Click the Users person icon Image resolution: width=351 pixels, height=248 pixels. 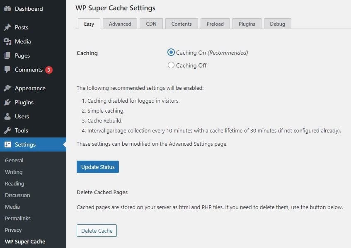pyautogui.click(x=7, y=116)
